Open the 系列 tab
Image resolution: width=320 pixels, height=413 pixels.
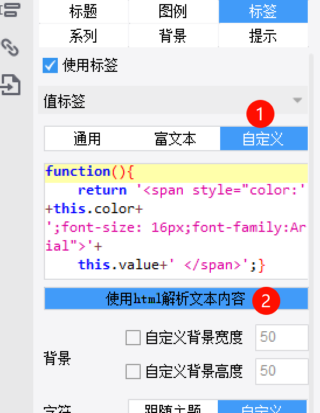click(84, 36)
